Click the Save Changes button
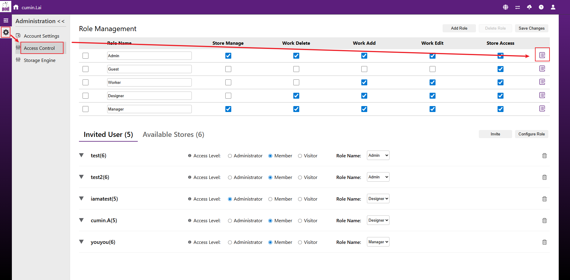 (531, 28)
